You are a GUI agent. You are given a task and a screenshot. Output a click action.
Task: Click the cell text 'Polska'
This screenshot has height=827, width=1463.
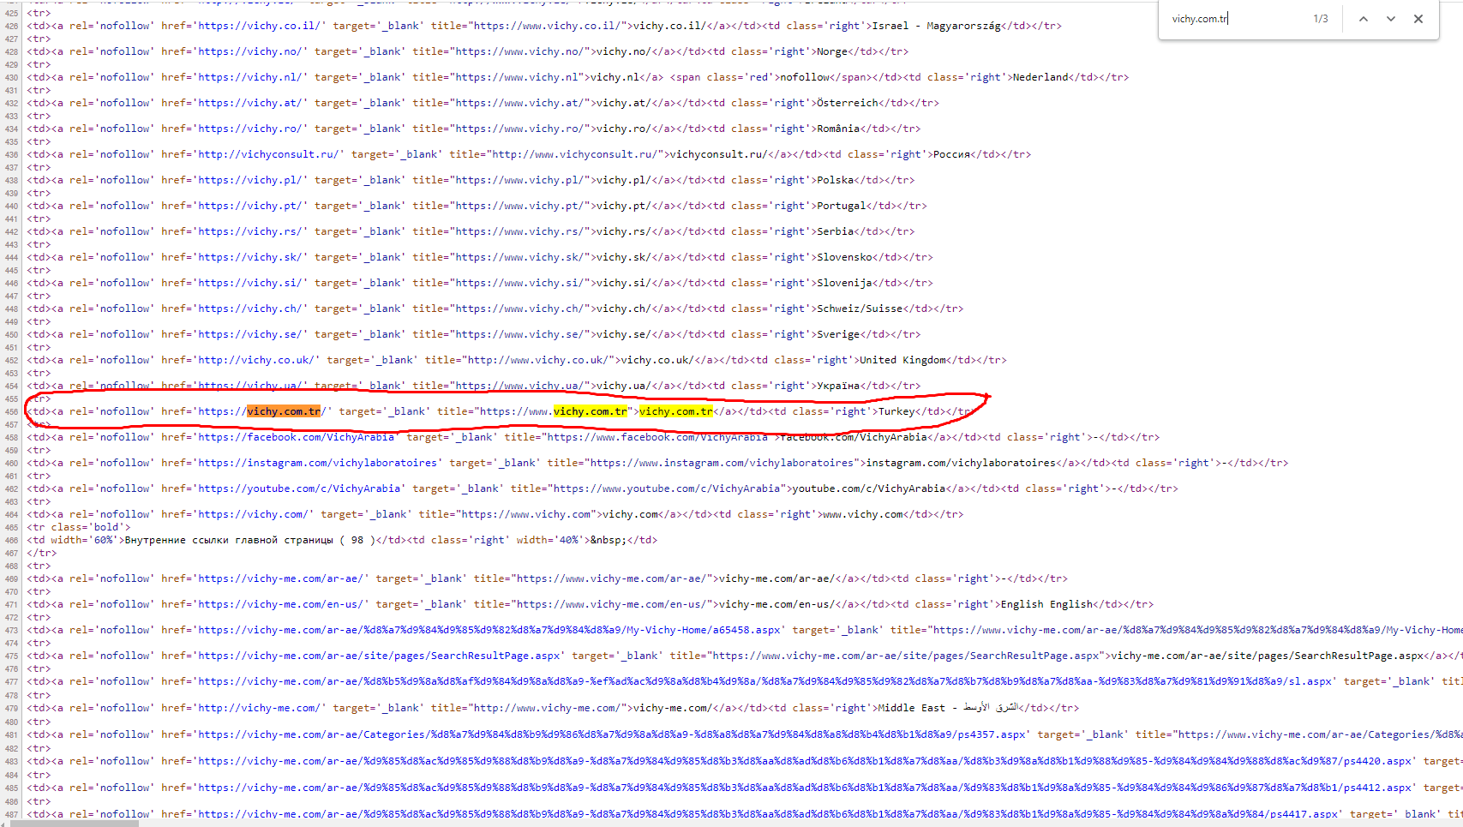[836, 180]
